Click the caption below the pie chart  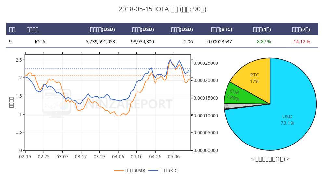pos(270,159)
